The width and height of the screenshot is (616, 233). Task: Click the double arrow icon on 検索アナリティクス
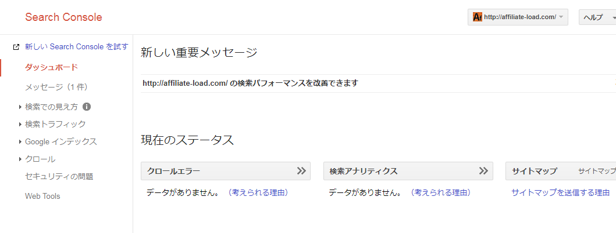(x=483, y=171)
